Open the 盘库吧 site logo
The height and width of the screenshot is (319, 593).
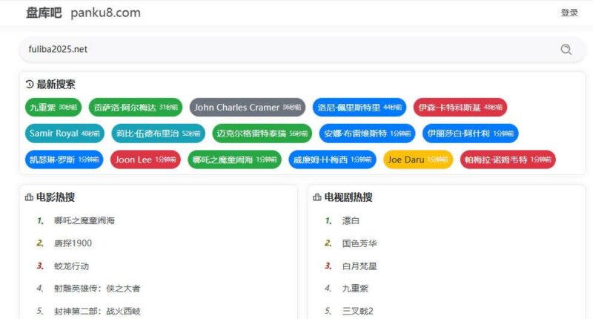click(44, 13)
